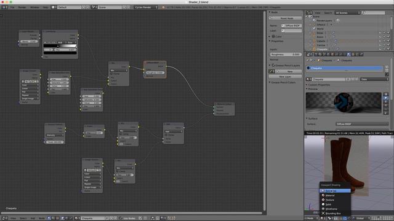The height and width of the screenshot is (221, 394).
Task: Switch to the Physics properties tab icon
Action: pos(361,54)
